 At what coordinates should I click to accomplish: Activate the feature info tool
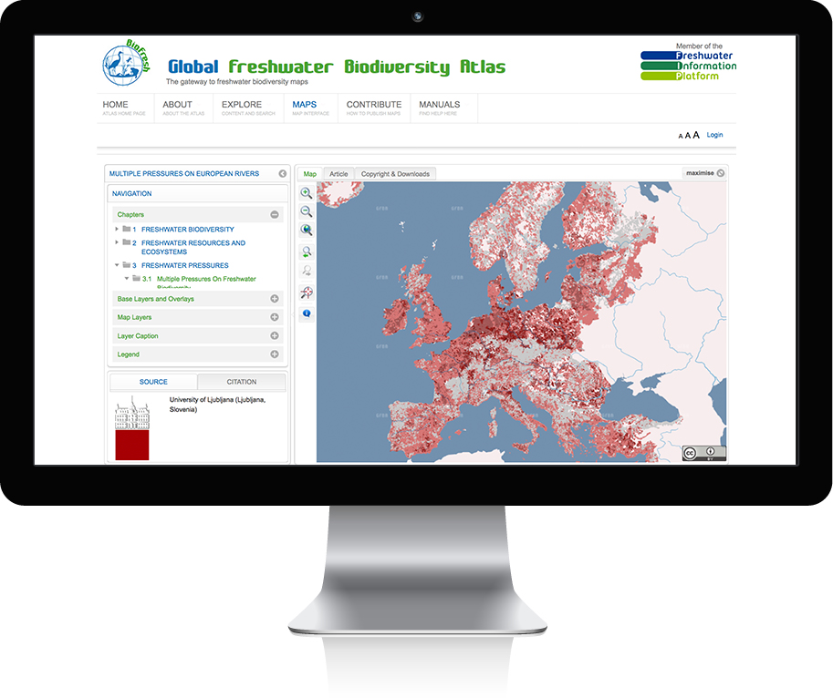point(307,313)
